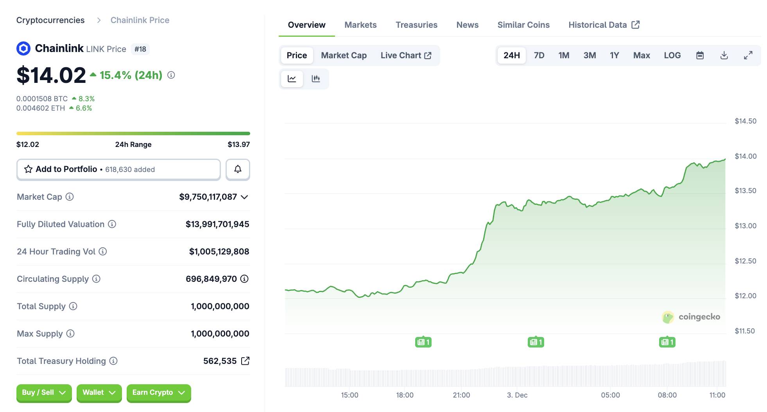Open the calendar date picker above chart
Image resolution: width=767 pixels, height=412 pixels.
point(700,55)
